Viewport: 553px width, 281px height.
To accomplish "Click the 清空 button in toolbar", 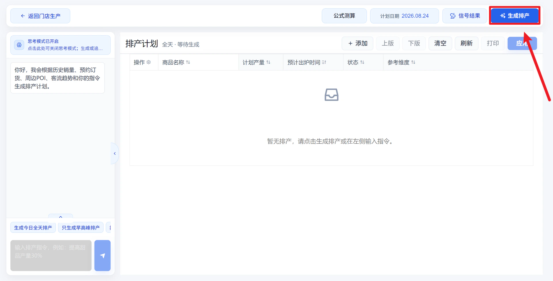I will point(440,43).
